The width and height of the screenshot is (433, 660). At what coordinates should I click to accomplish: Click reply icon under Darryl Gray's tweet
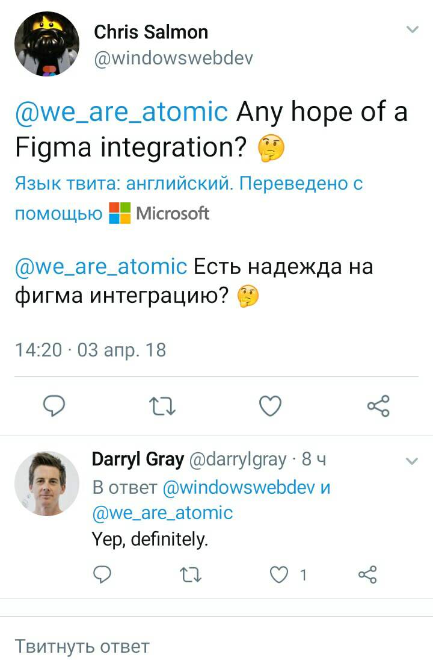(x=104, y=575)
